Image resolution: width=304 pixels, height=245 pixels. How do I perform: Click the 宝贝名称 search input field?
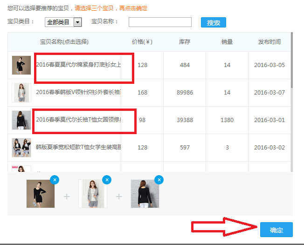pos(160,22)
